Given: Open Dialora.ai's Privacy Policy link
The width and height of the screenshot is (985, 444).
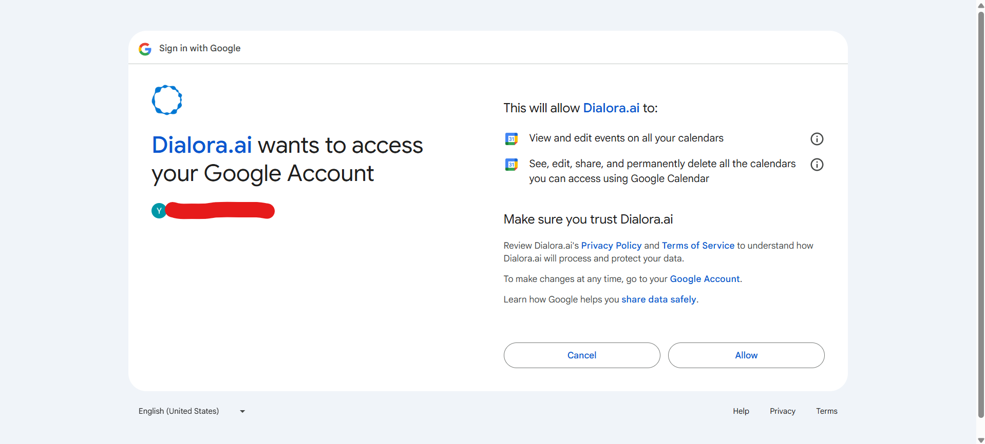Looking at the screenshot, I should pyautogui.click(x=611, y=246).
